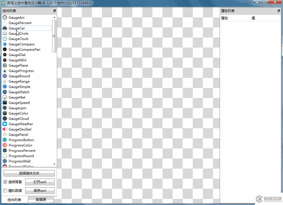Select the ProgressButton text label
Image resolution: width=283 pixels, height=205 pixels.
pos(21,140)
